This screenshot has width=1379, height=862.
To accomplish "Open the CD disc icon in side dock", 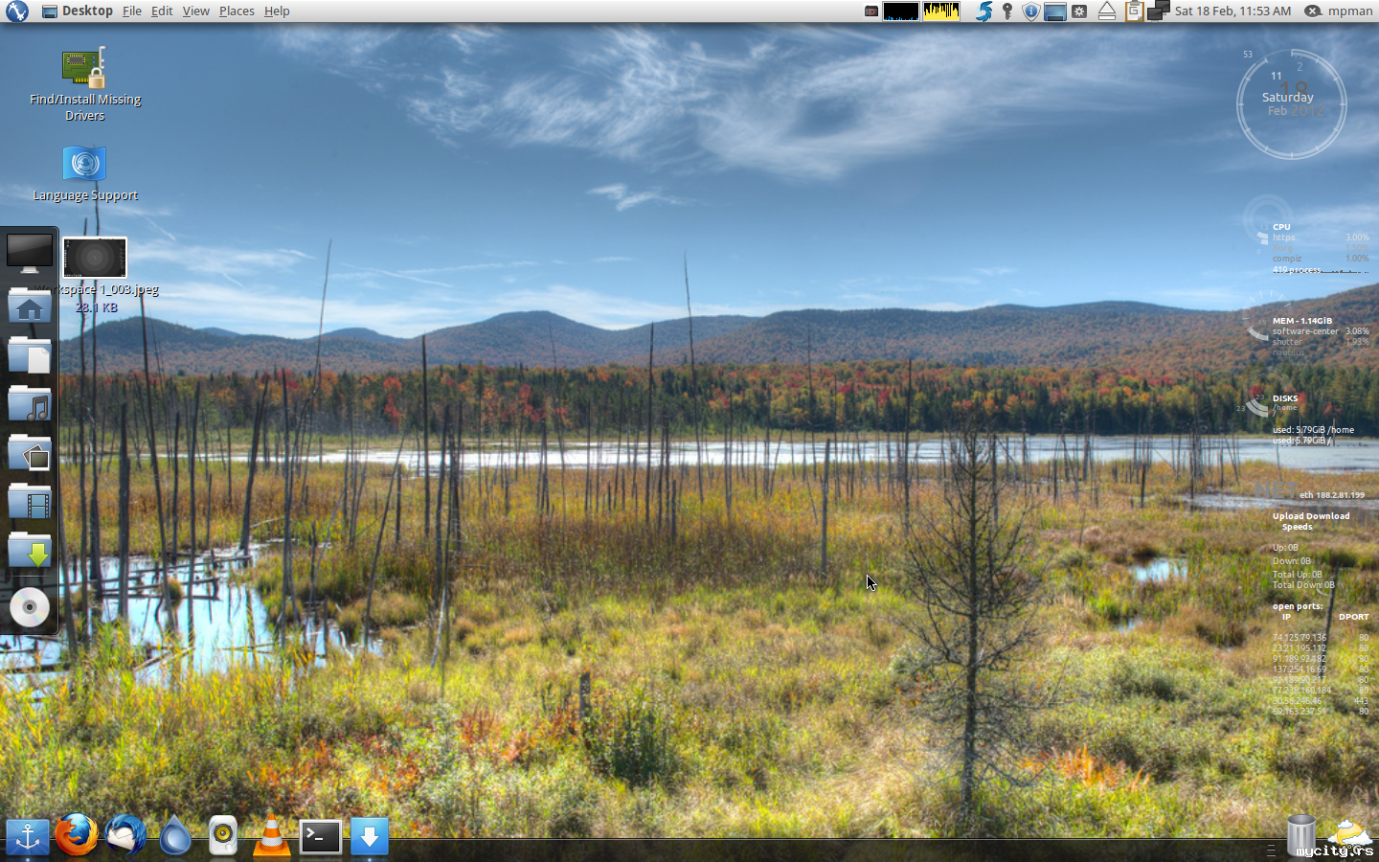I will 30,607.
